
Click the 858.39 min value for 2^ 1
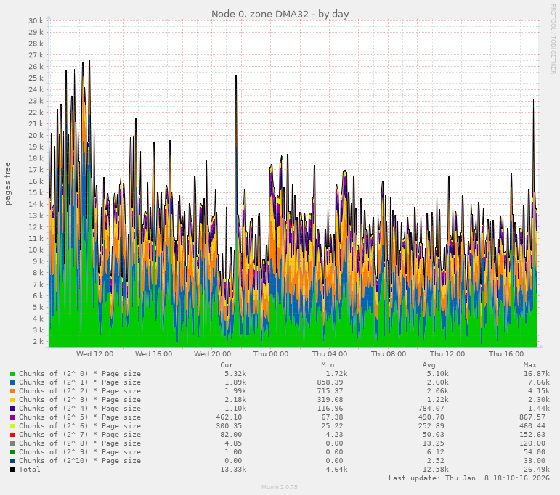(330, 382)
